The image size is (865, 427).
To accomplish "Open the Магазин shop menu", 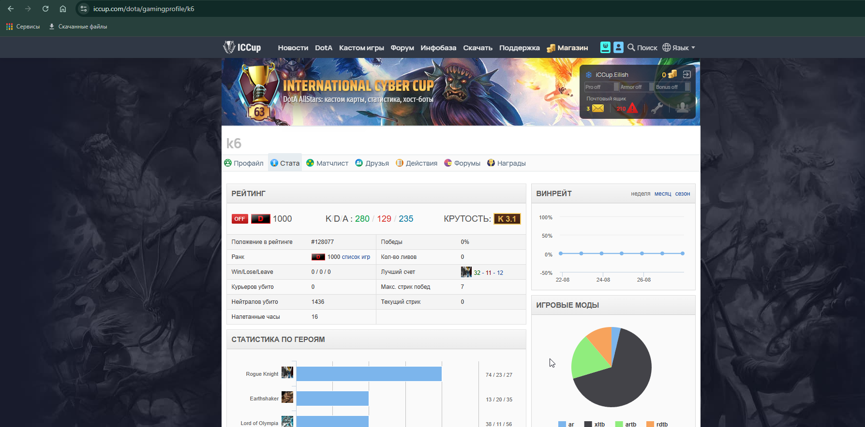I will (x=567, y=48).
